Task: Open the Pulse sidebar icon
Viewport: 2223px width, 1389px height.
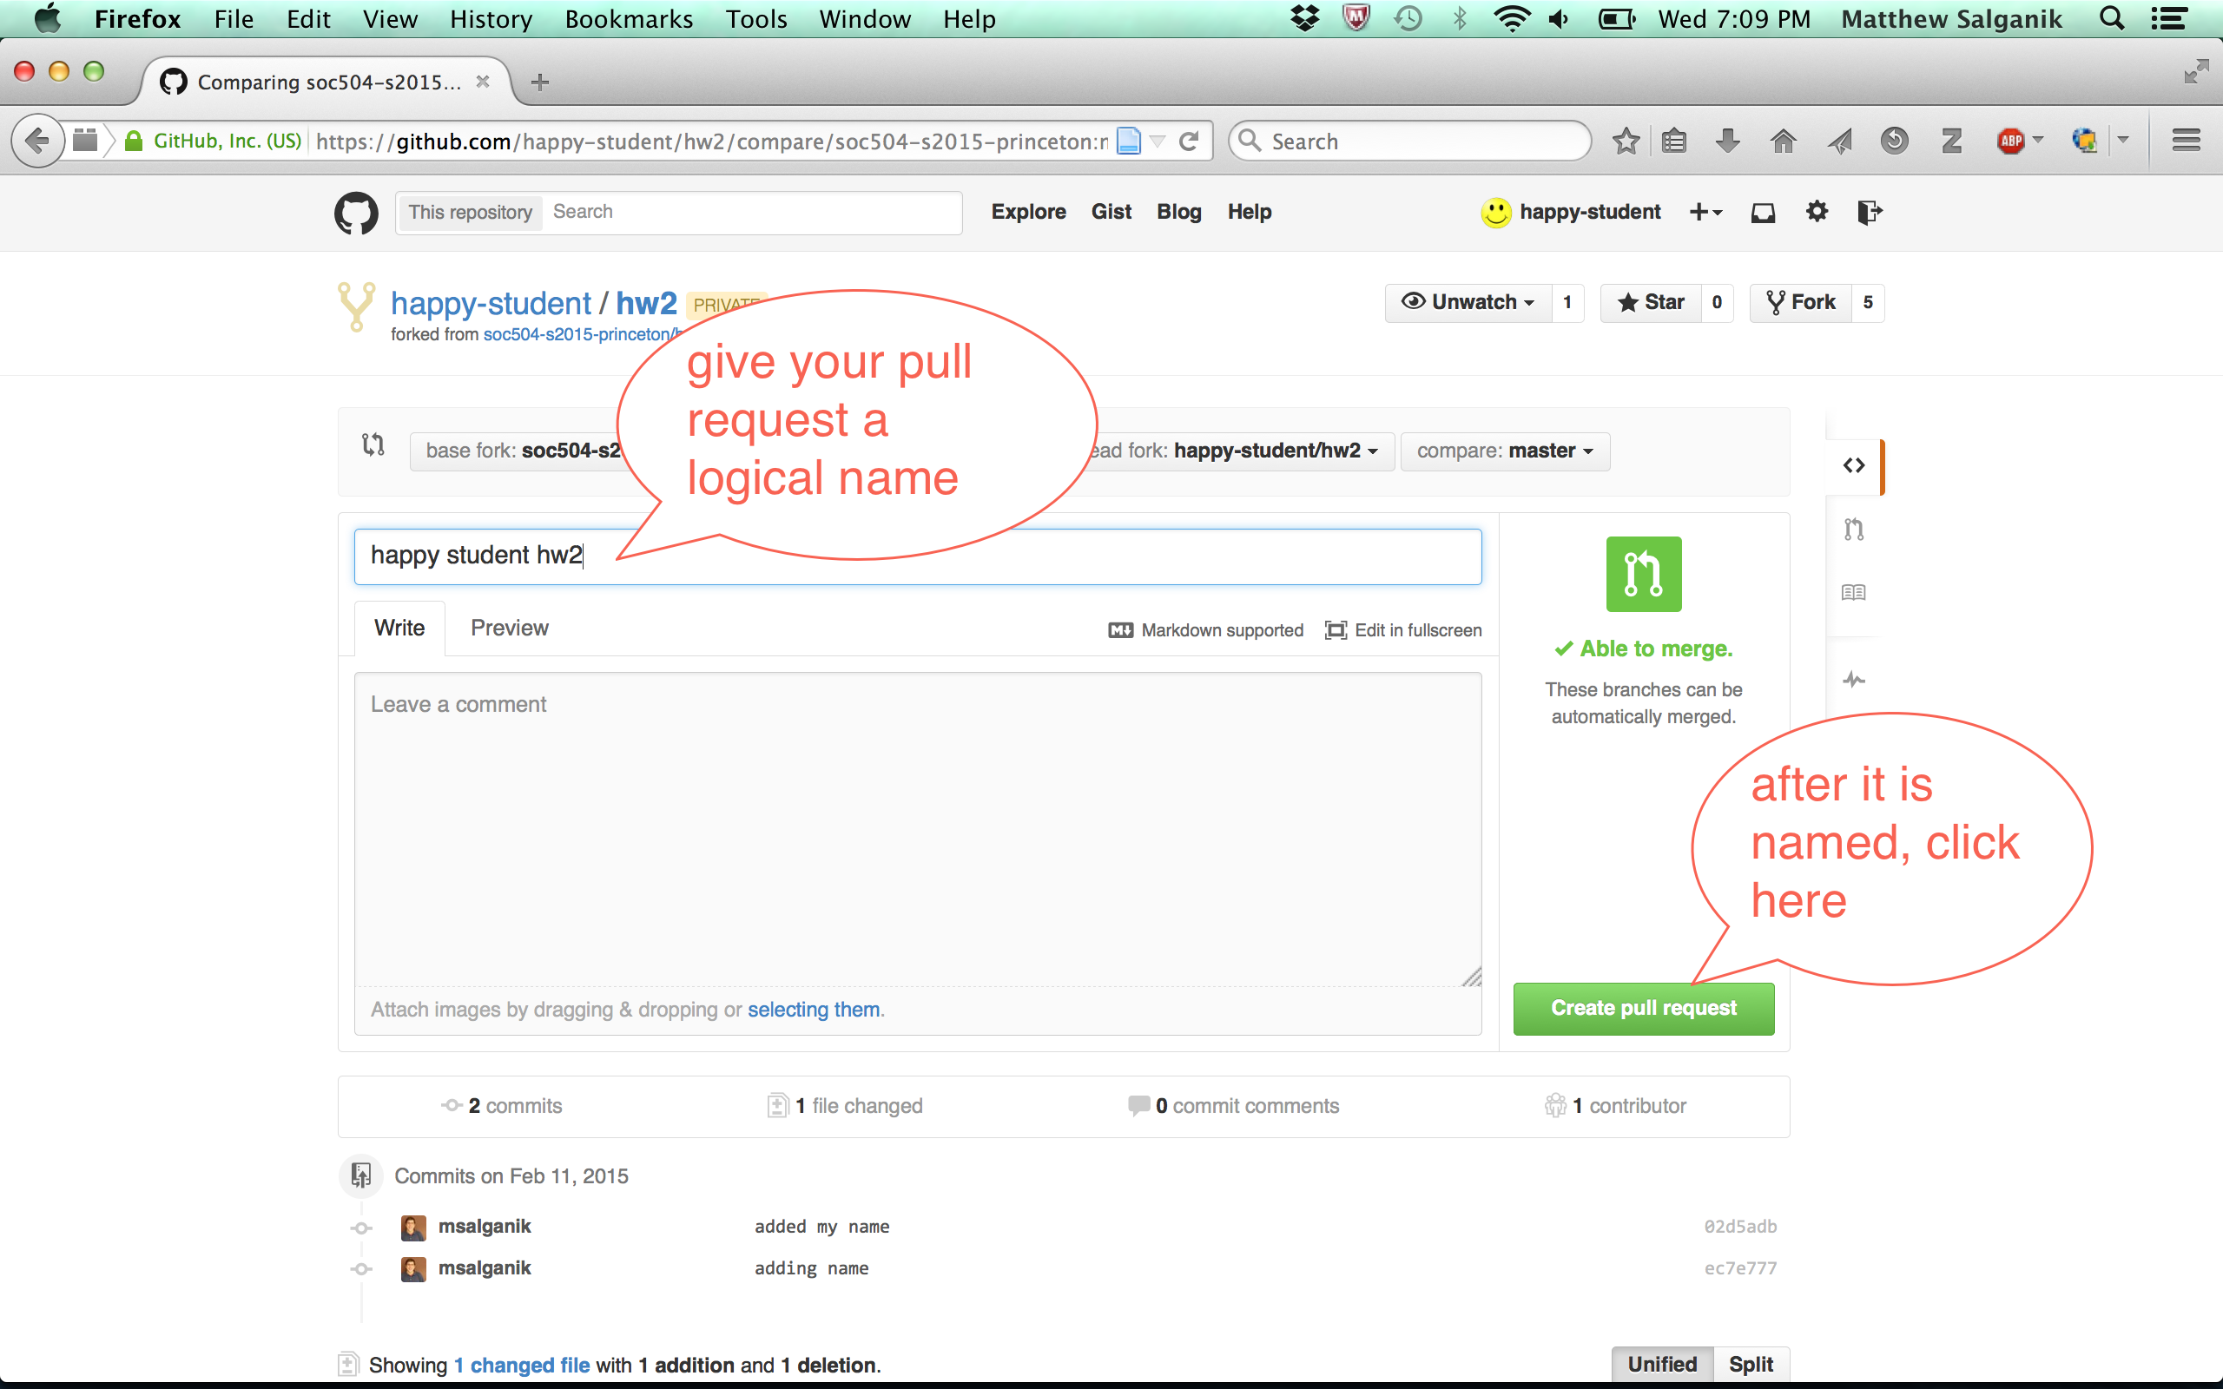Action: (1854, 680)
